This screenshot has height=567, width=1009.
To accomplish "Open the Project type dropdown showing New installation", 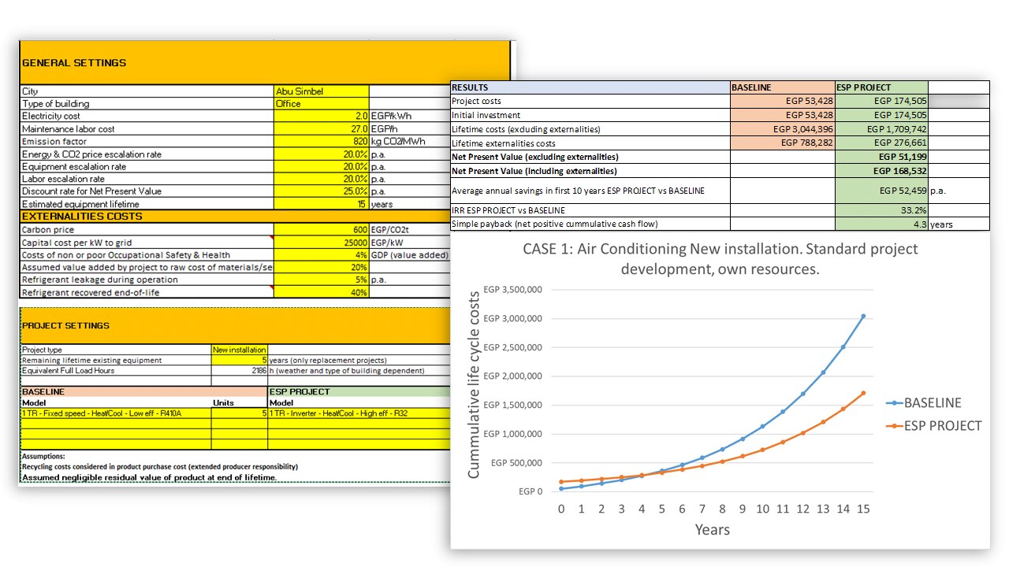I will [238, 349].
